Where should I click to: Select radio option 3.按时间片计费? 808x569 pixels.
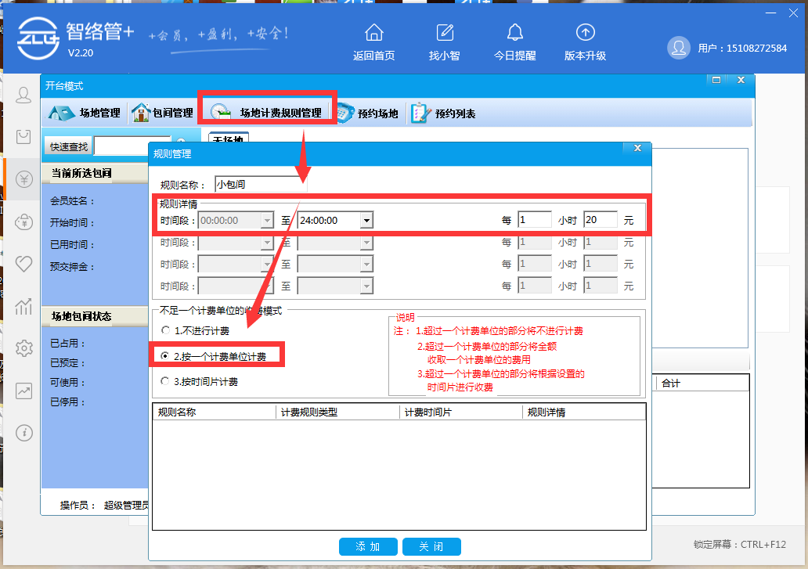(x=164, y=381)
